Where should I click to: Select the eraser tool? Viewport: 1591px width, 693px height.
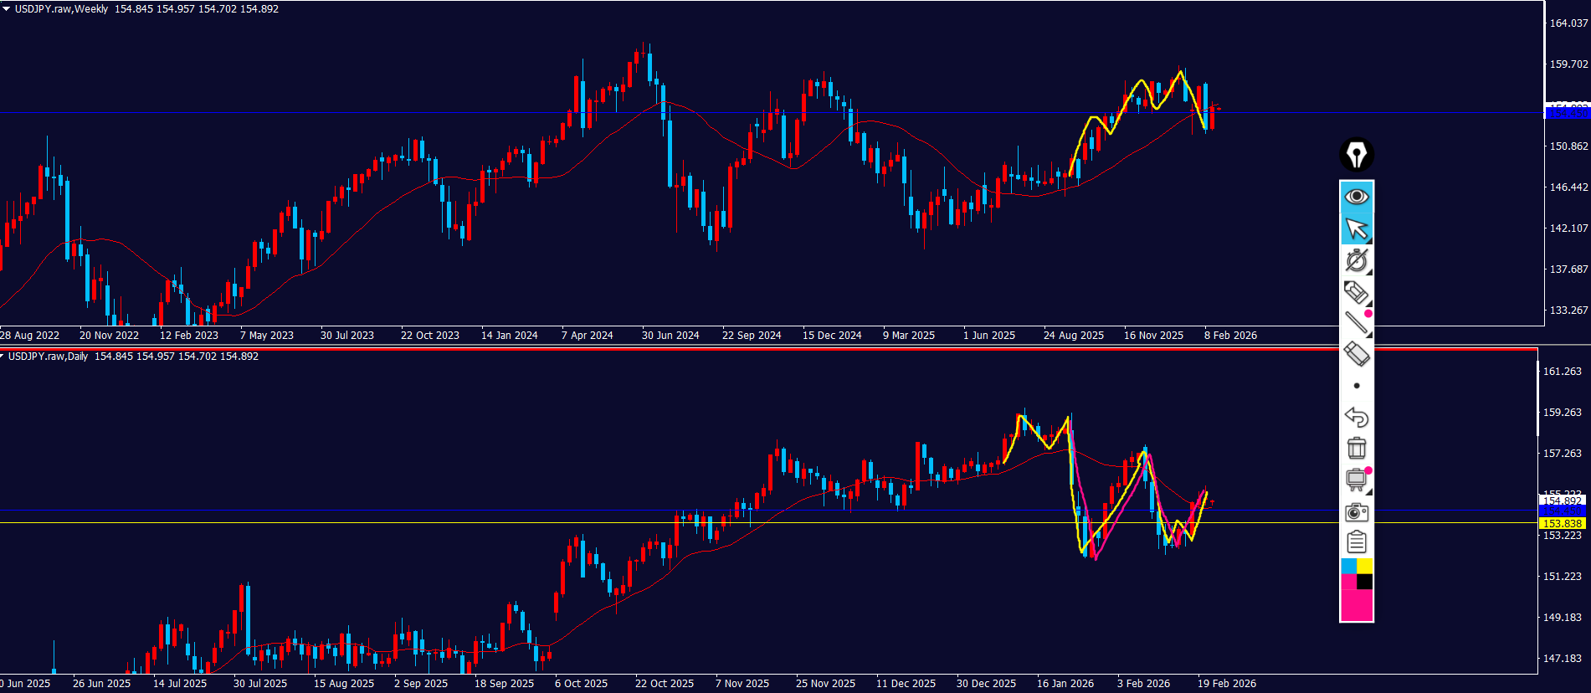coord(1356,354)
